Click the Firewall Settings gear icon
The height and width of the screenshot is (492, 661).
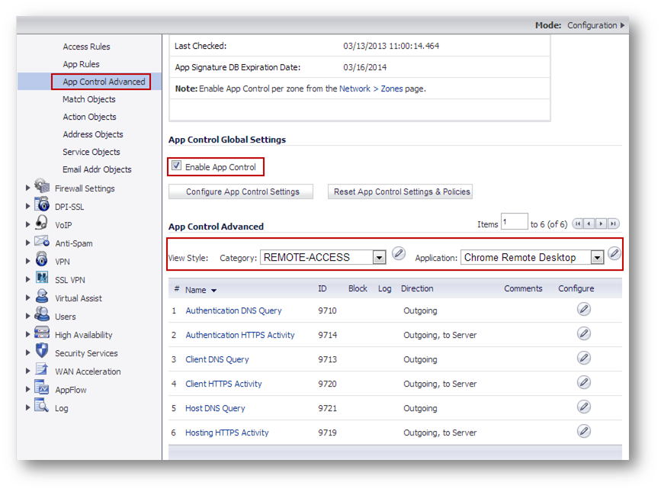pos(42,186)
